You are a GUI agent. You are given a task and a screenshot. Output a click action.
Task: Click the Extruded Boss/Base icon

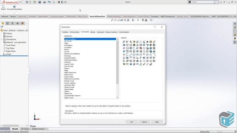14,7
